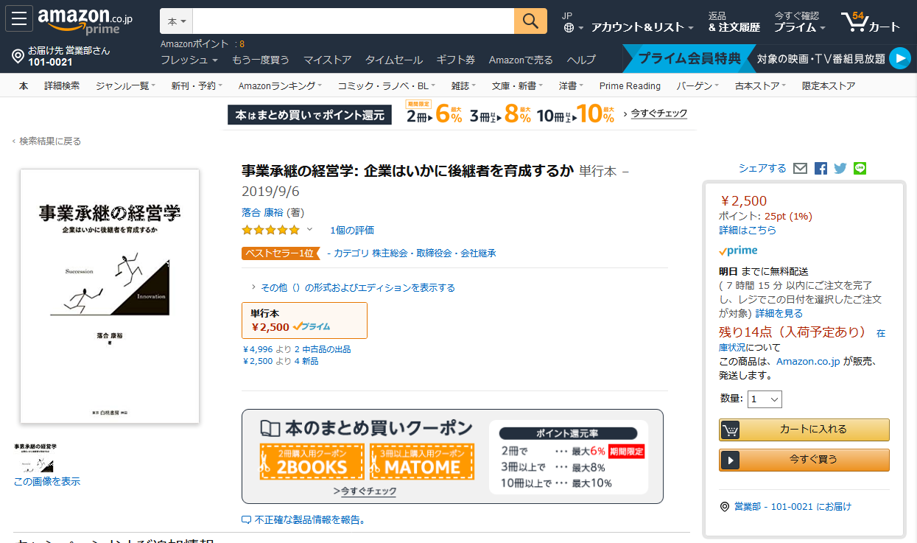This screenshot has height=543, width=917.
Task: Share via email envelope icon
Action: 800,169
